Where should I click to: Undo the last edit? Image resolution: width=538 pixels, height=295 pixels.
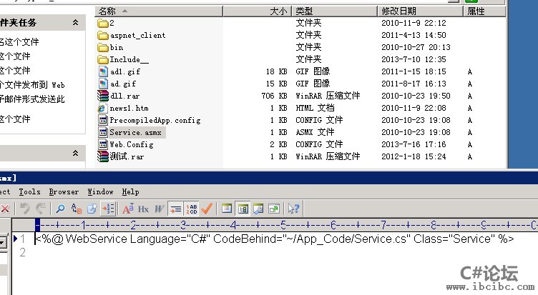pos(24,209)
